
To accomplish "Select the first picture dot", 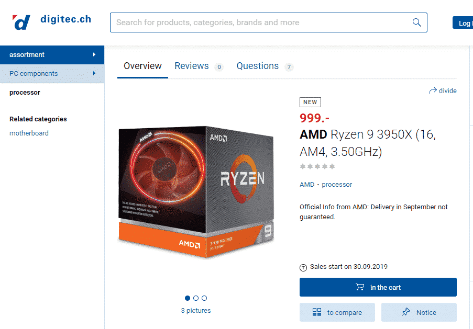I will click(188, 298).
